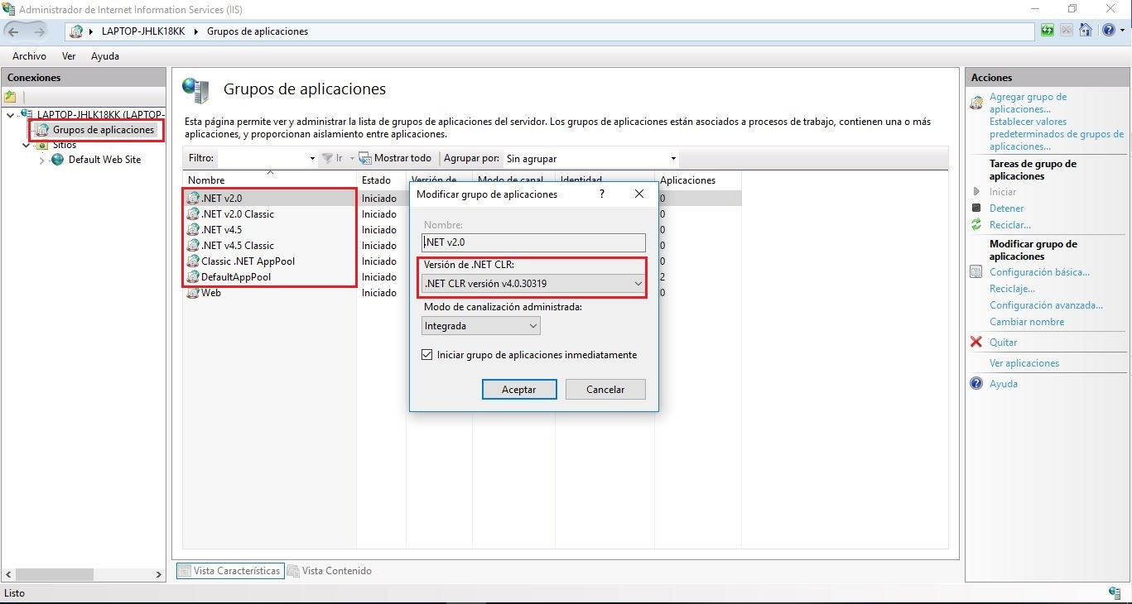The image size is (1132, 604).
Task: Click Agregar grupo de aplicaciones link
Action: tap(1028, 103)
